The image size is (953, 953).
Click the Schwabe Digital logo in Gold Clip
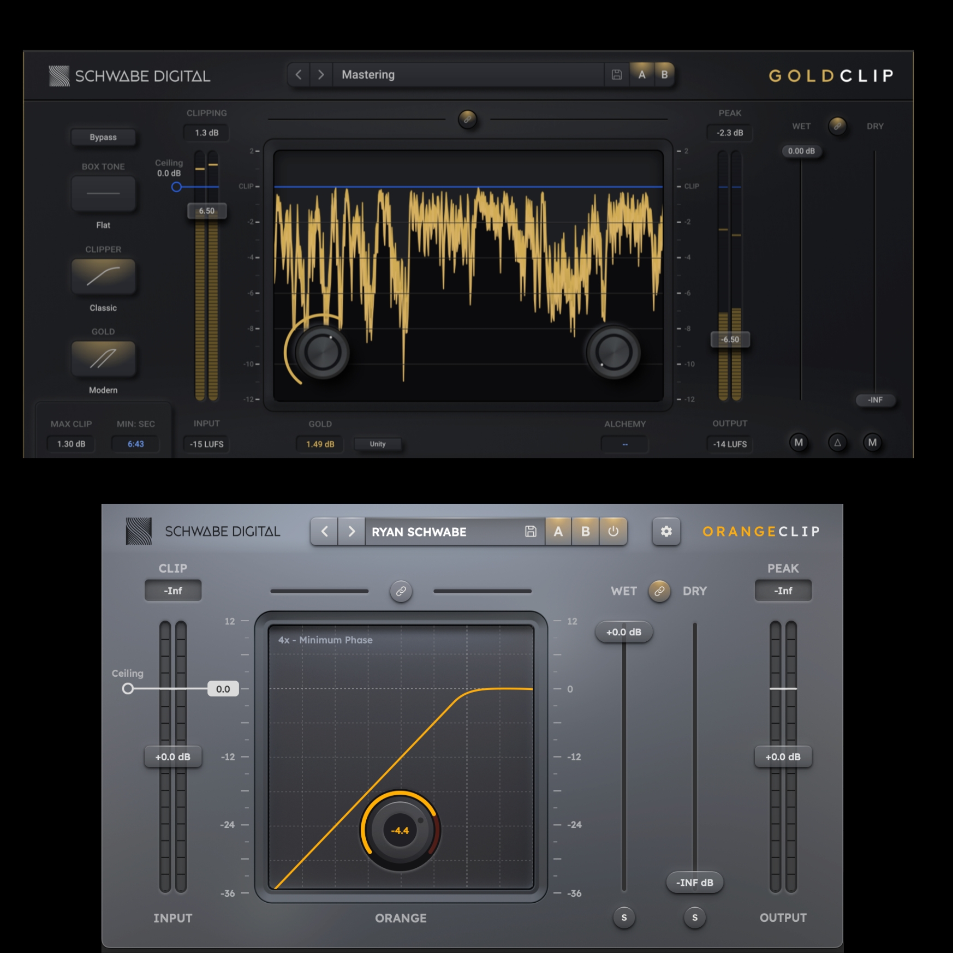pos(129,76)
